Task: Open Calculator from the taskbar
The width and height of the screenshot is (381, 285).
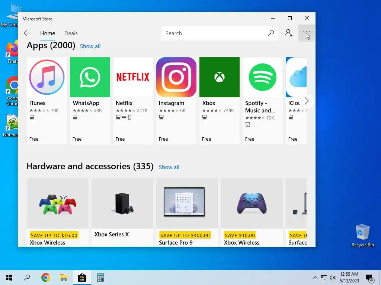Action: pyautogui.click(x=100, y=278)
